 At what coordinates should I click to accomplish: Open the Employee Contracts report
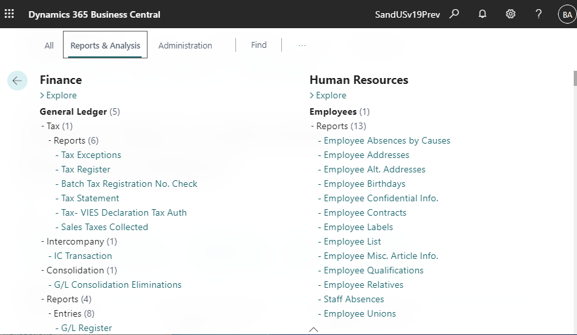(365, 212)
